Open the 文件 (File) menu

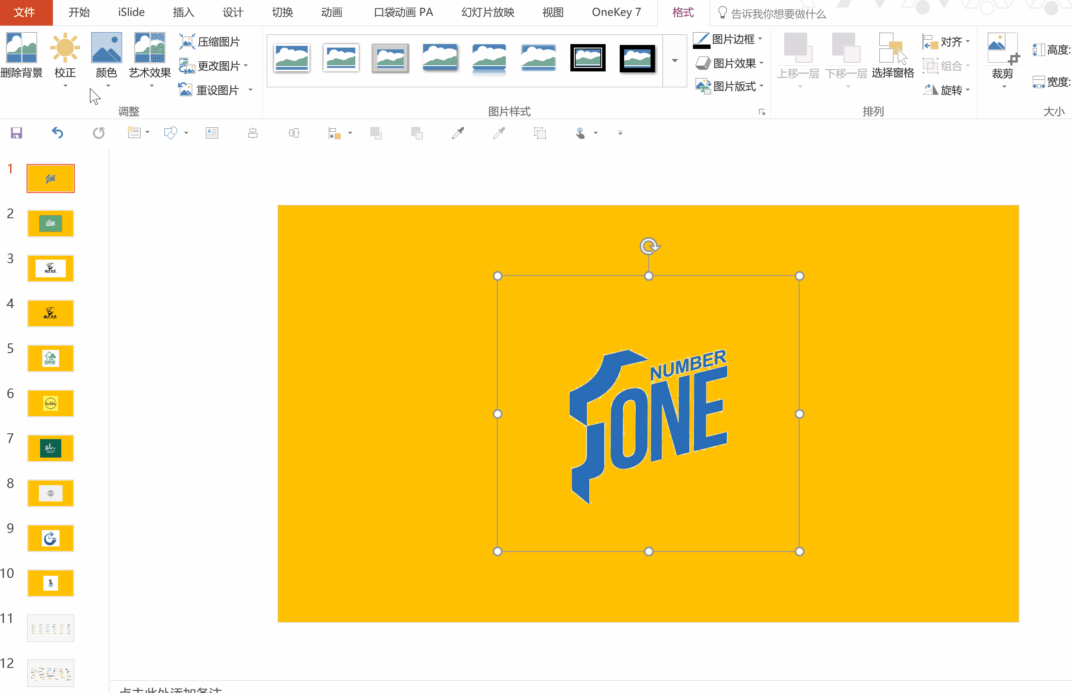25,13
